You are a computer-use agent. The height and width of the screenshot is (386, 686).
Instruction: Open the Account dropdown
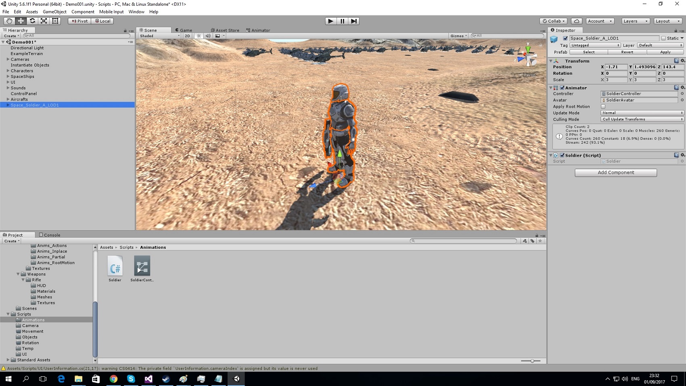[600, 21]
